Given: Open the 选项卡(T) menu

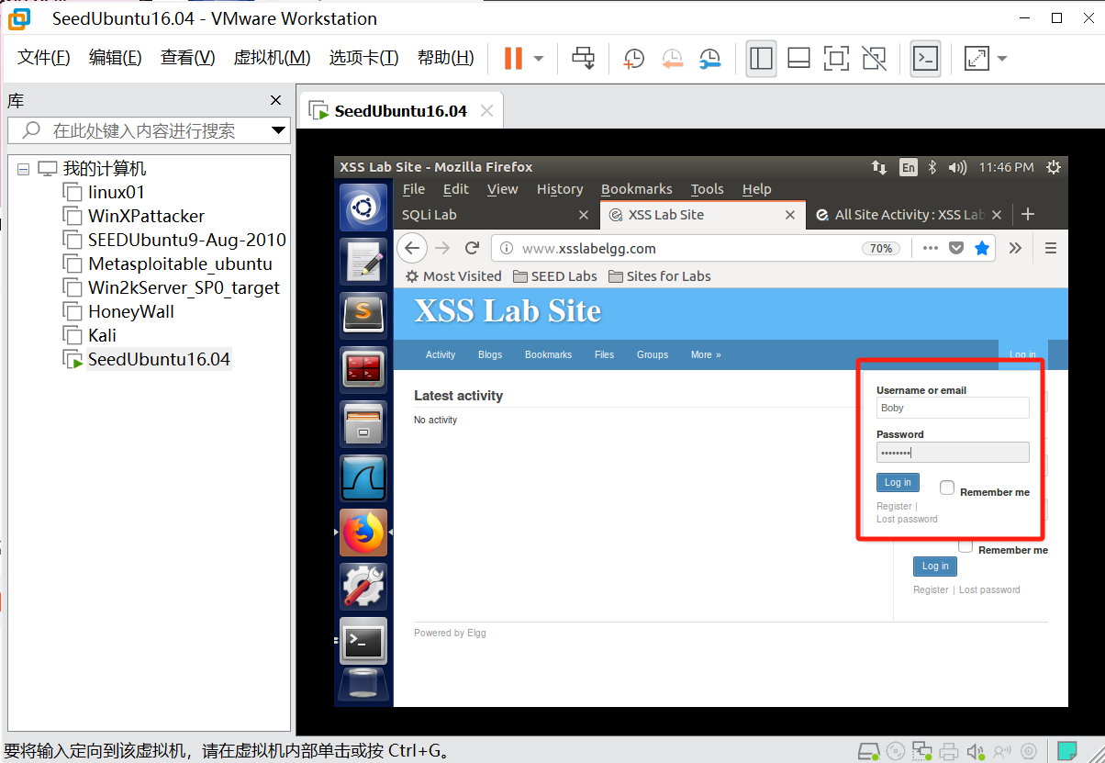Looking at the screenshot, I should pyautogui.click(x=363, y=58).
